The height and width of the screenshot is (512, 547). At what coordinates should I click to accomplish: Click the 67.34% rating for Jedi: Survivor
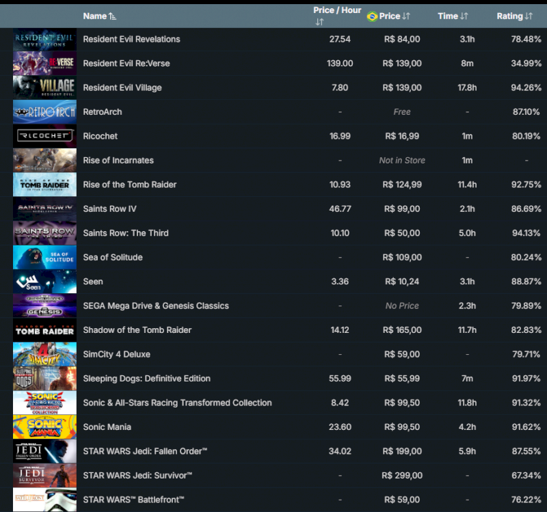click(x=526, y=475)
